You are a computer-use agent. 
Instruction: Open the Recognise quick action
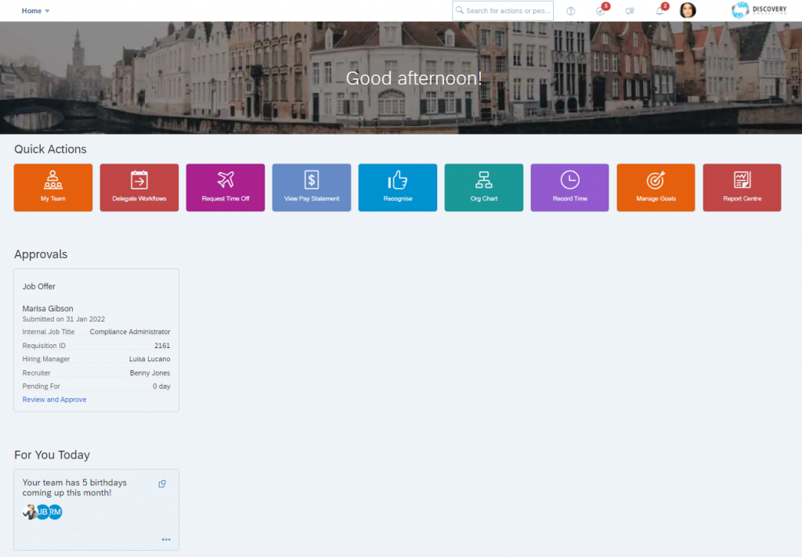(397, 188)
